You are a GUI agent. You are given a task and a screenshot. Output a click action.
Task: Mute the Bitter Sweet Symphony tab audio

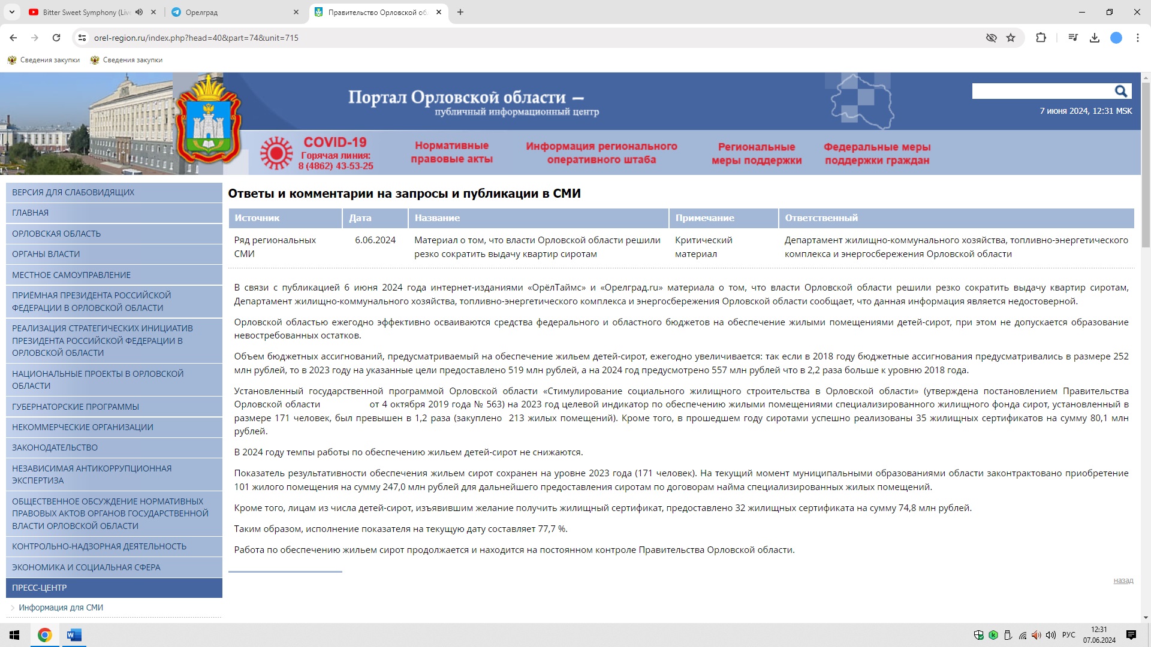click(139, 12)
